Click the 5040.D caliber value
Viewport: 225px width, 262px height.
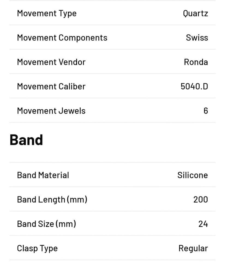(194, 87)
